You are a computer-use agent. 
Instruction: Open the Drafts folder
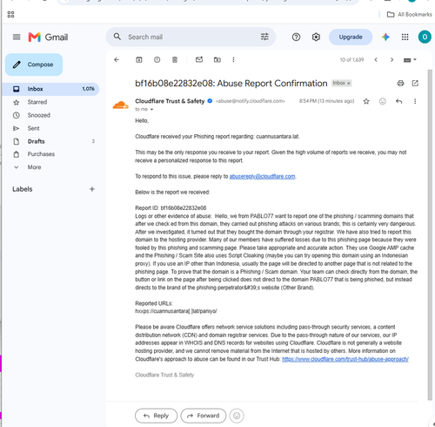[36, 141]
